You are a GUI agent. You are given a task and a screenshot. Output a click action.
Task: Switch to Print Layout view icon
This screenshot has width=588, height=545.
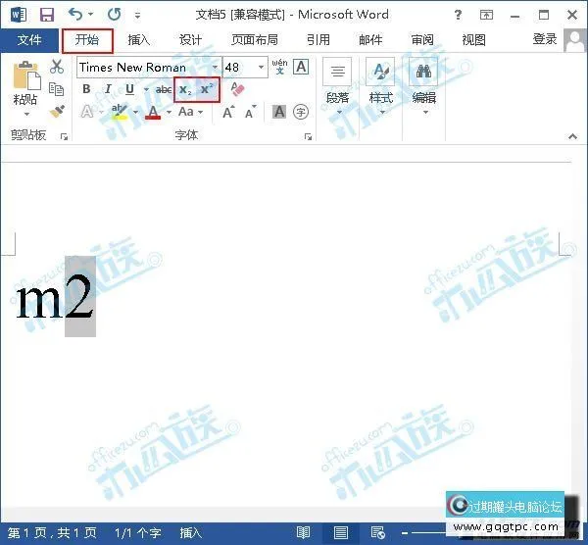[x=340, y=532]
